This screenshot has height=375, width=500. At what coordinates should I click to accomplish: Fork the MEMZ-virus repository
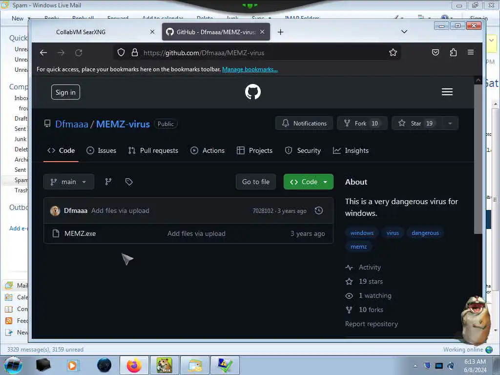pyautogui.click(x=362, y=124)
